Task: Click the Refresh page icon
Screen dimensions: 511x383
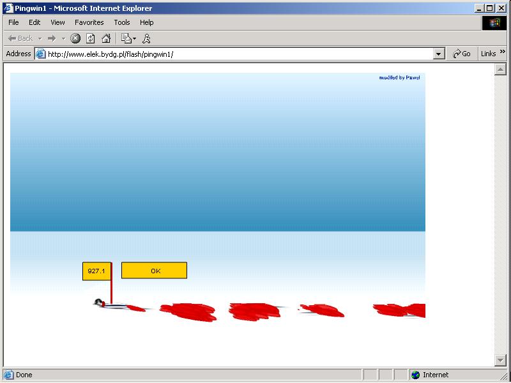Action: point(91,38)
